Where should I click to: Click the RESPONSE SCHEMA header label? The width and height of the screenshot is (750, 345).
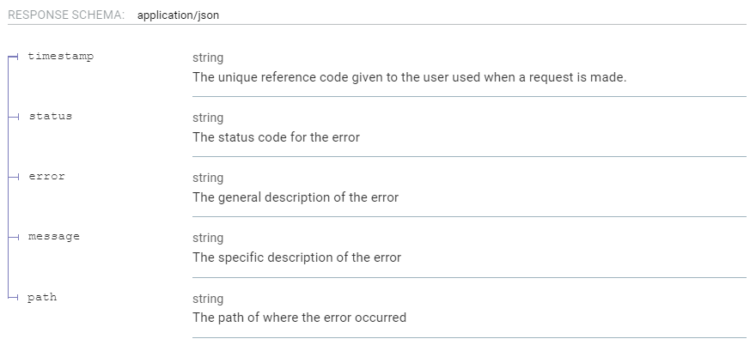click(x=65, y=15)
